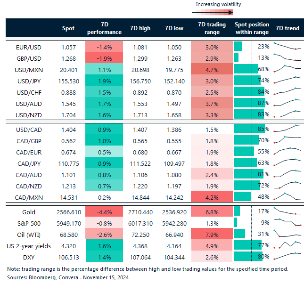Click the S&P 500 trend sparkline
Viewport: 304px width, 284px height.
coord(287,222)
